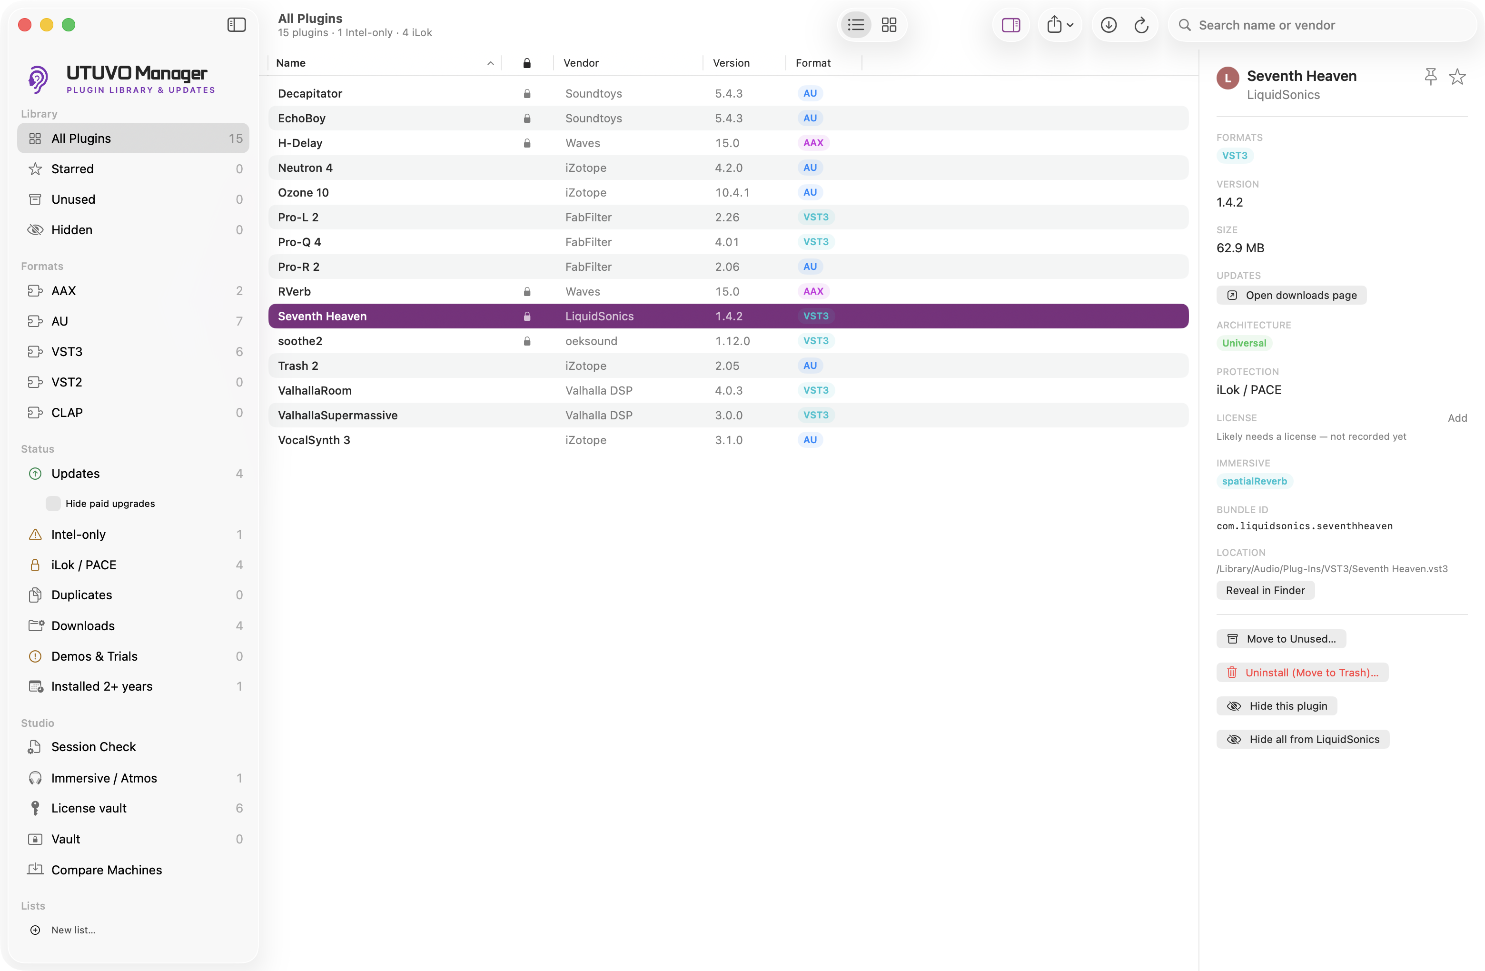
Task: Open the Unused plugins section
Action: click(133, 200)
